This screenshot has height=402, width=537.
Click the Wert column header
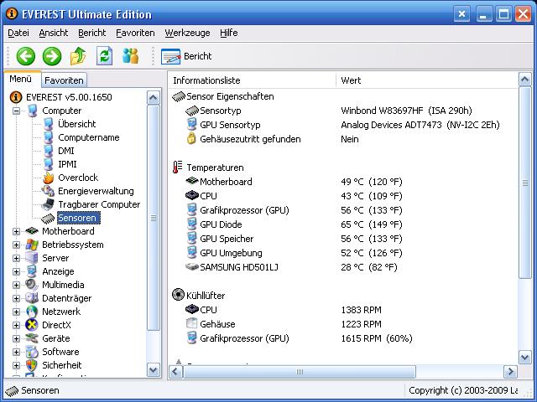(x=351, y=80)
